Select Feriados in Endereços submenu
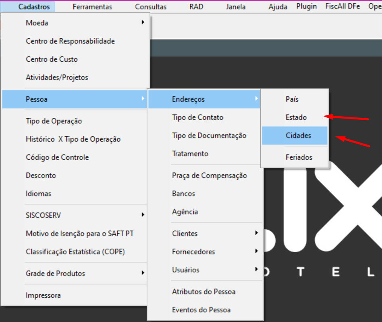 click(x=295, y=157)
